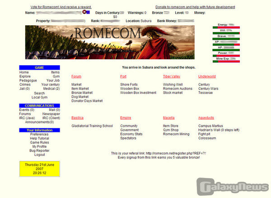
Task: Open Item Market link
Action: (80, 89)
